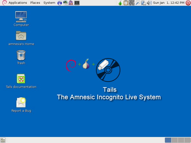Select the amnesia's Home folder

(21, 36)
